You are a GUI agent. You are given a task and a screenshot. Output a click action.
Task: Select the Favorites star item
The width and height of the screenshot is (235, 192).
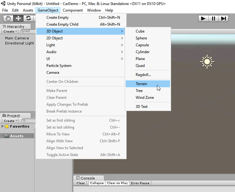(17, 126)
